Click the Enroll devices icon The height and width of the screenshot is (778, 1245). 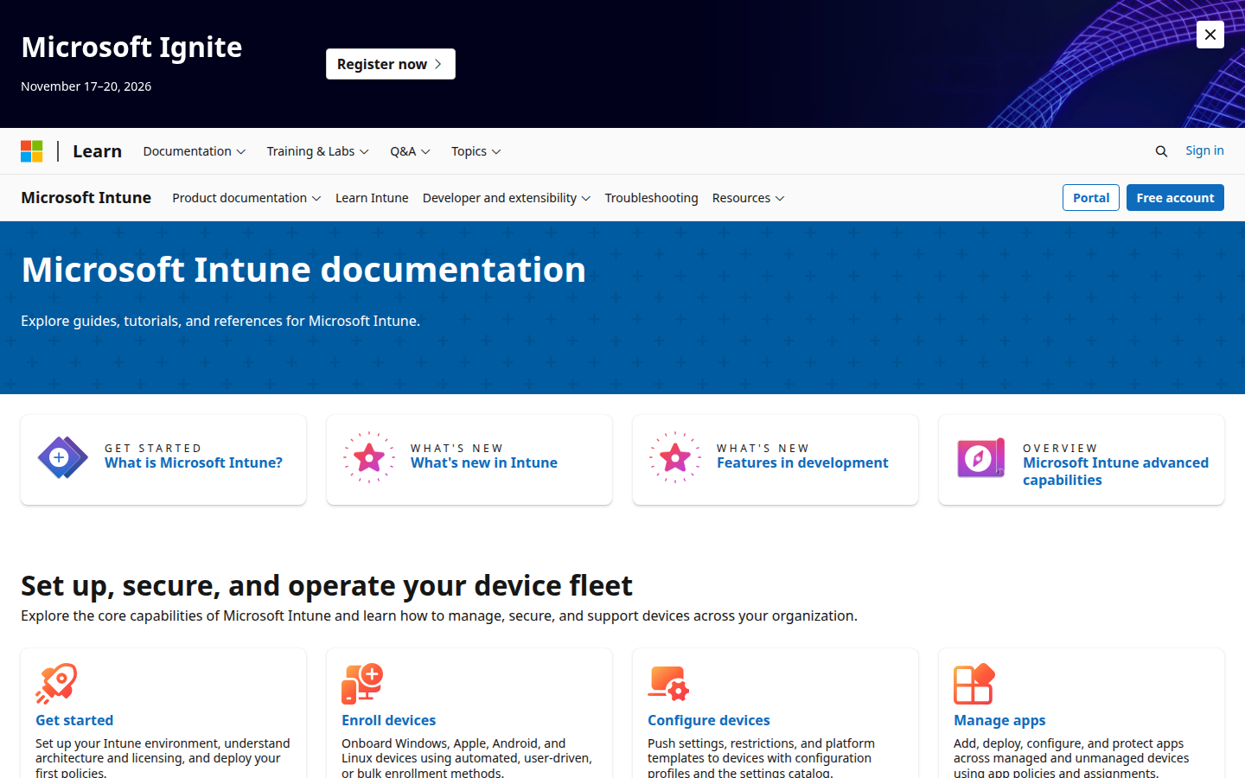(362, 684)
